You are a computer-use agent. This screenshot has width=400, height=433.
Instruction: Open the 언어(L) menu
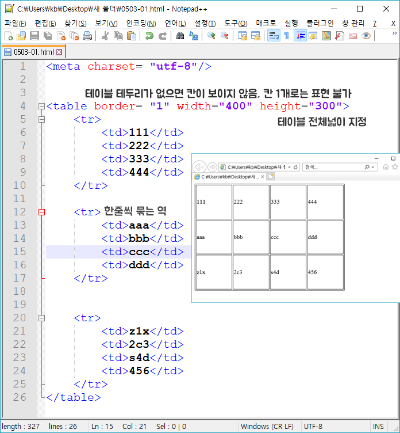175,23
